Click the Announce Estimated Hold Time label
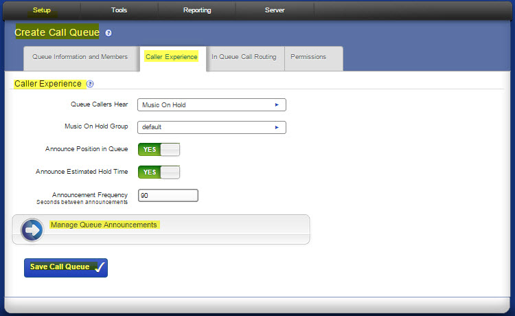515x316 pixels. point(82,172)
